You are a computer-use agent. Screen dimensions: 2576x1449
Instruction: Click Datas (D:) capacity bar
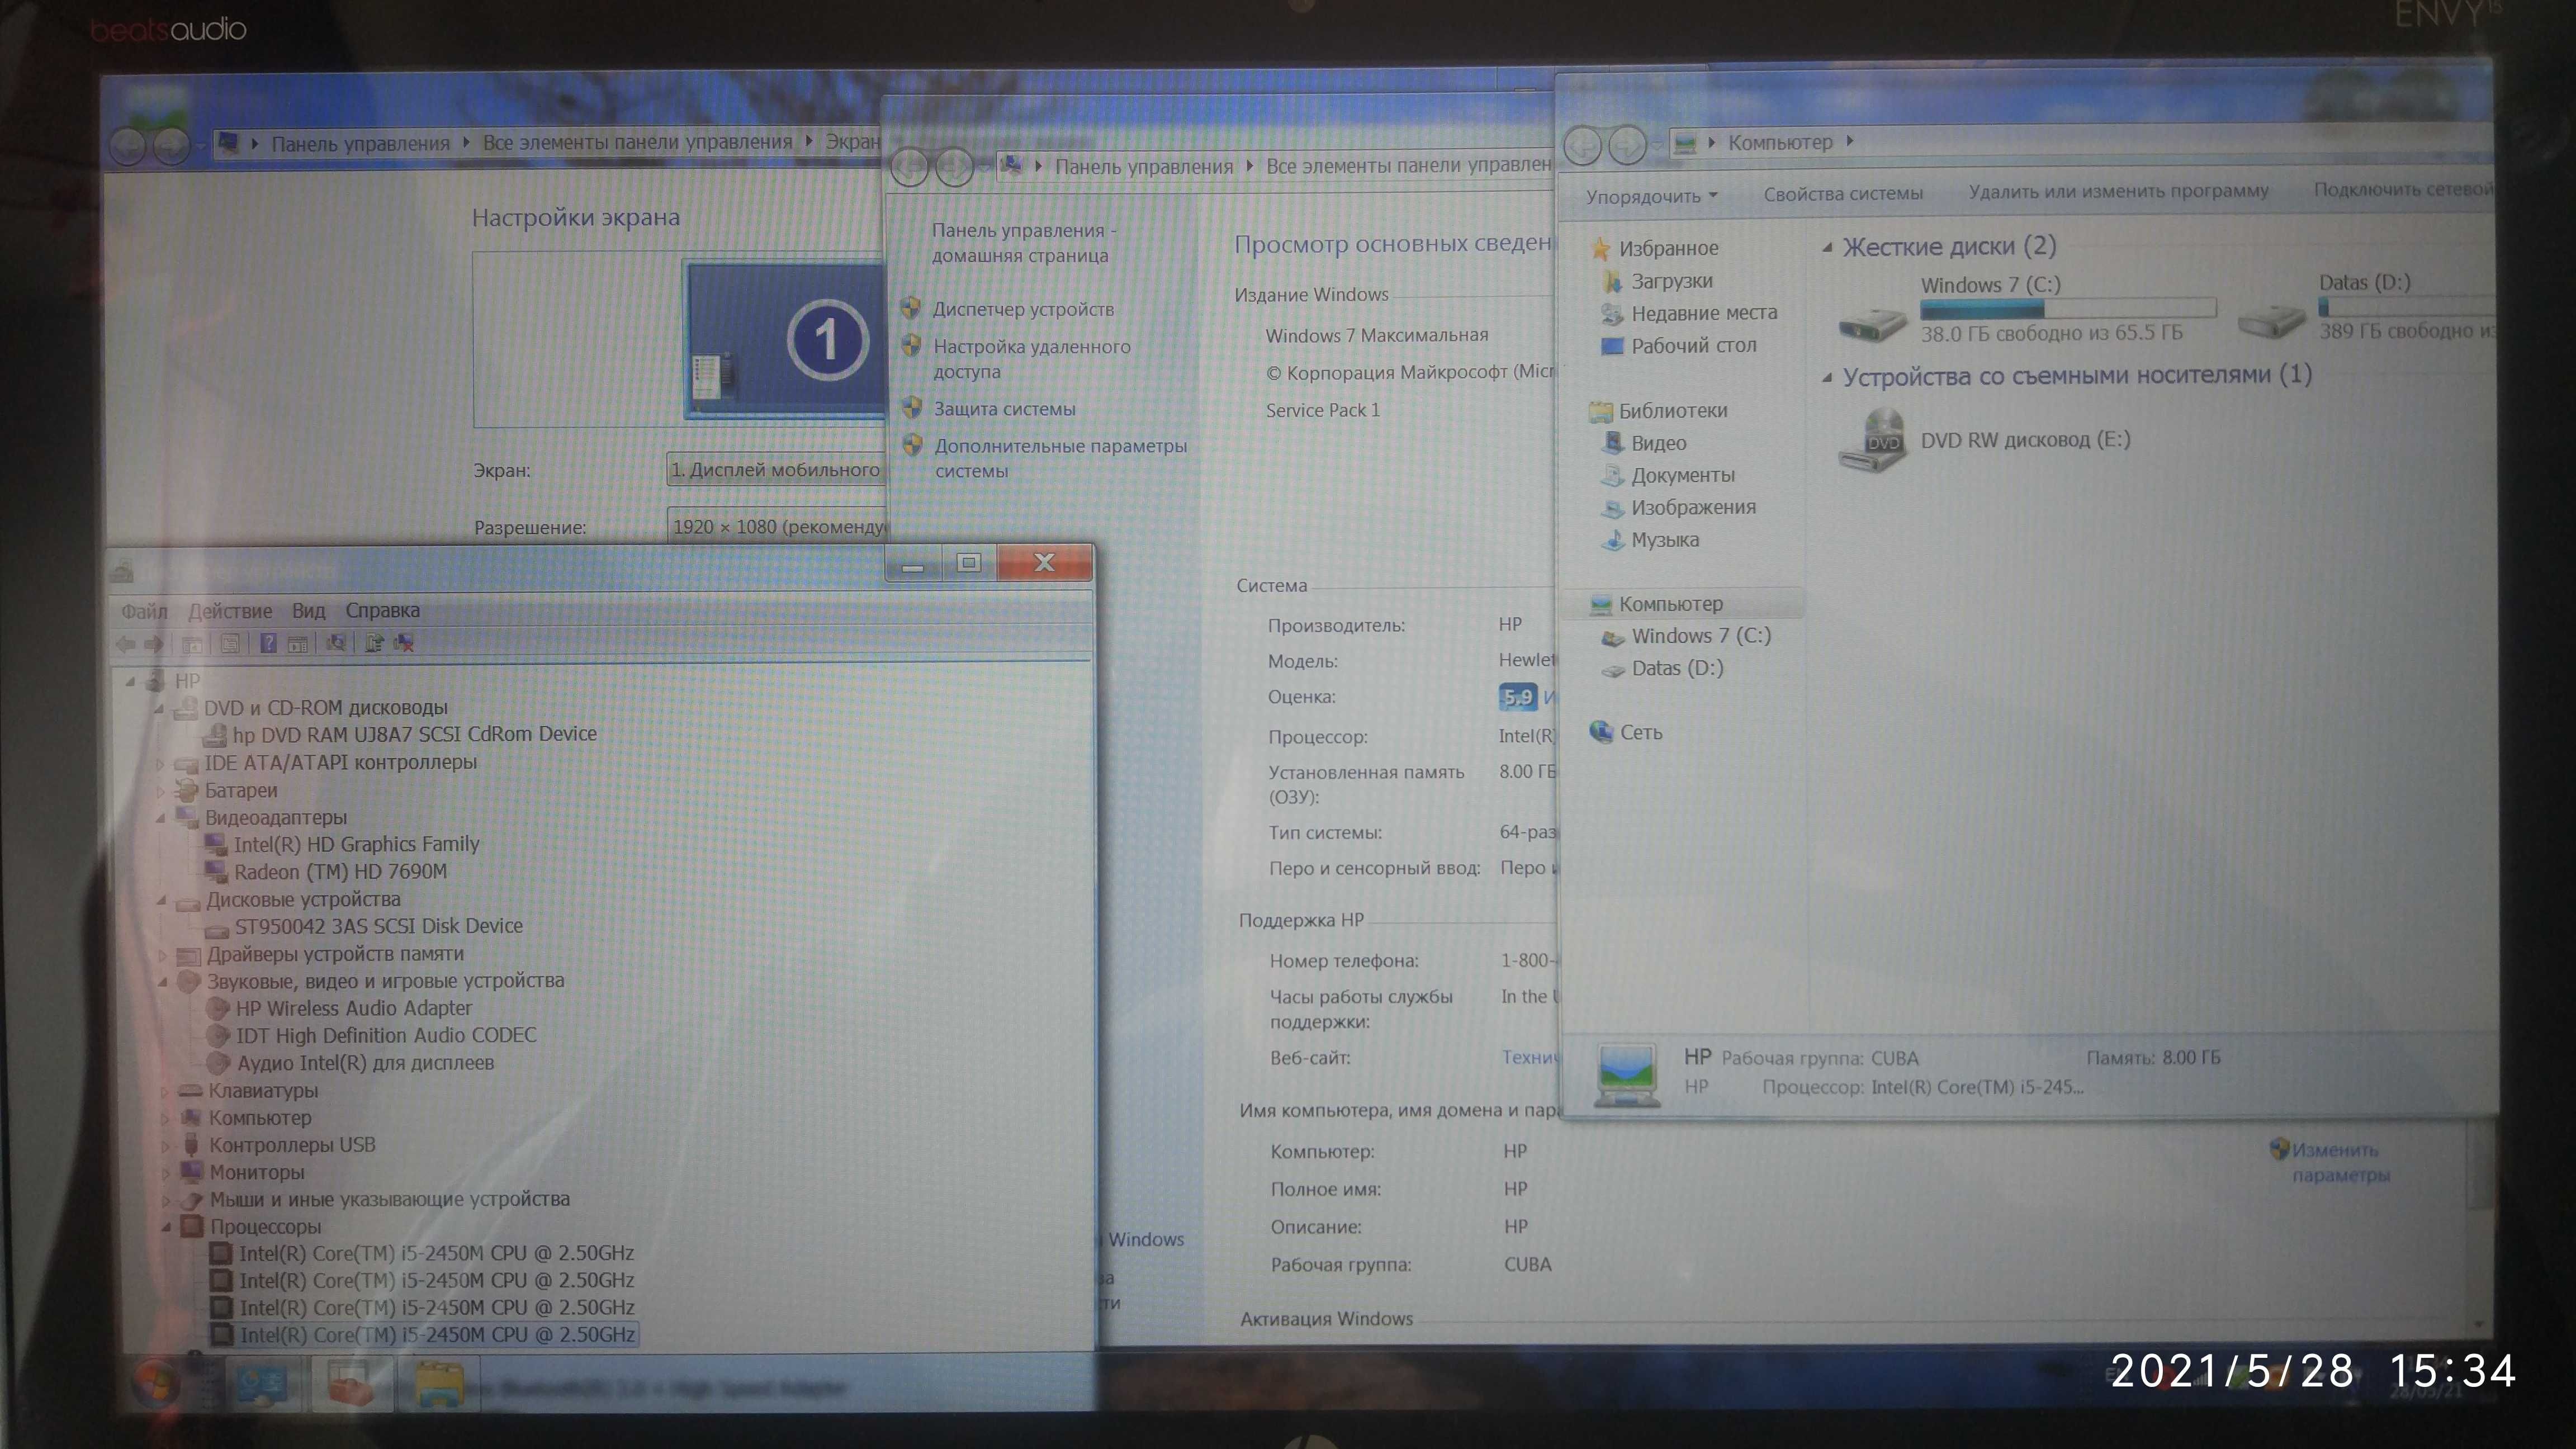click(x=2406, y=306)
